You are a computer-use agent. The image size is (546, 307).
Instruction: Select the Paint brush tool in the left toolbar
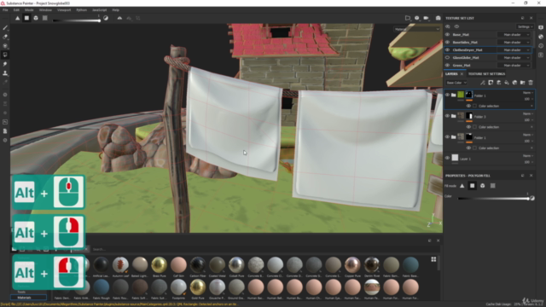[5, 27]
